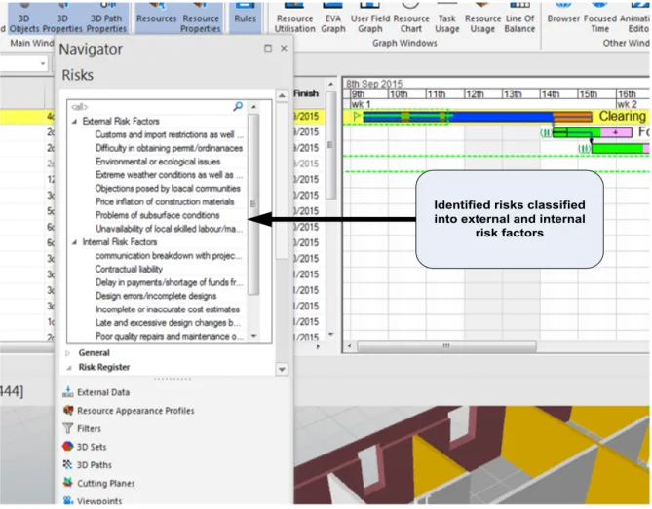Click risk list scroll-down arrow
The width and height of the screenshot is (652, 509).
(253, 336)
